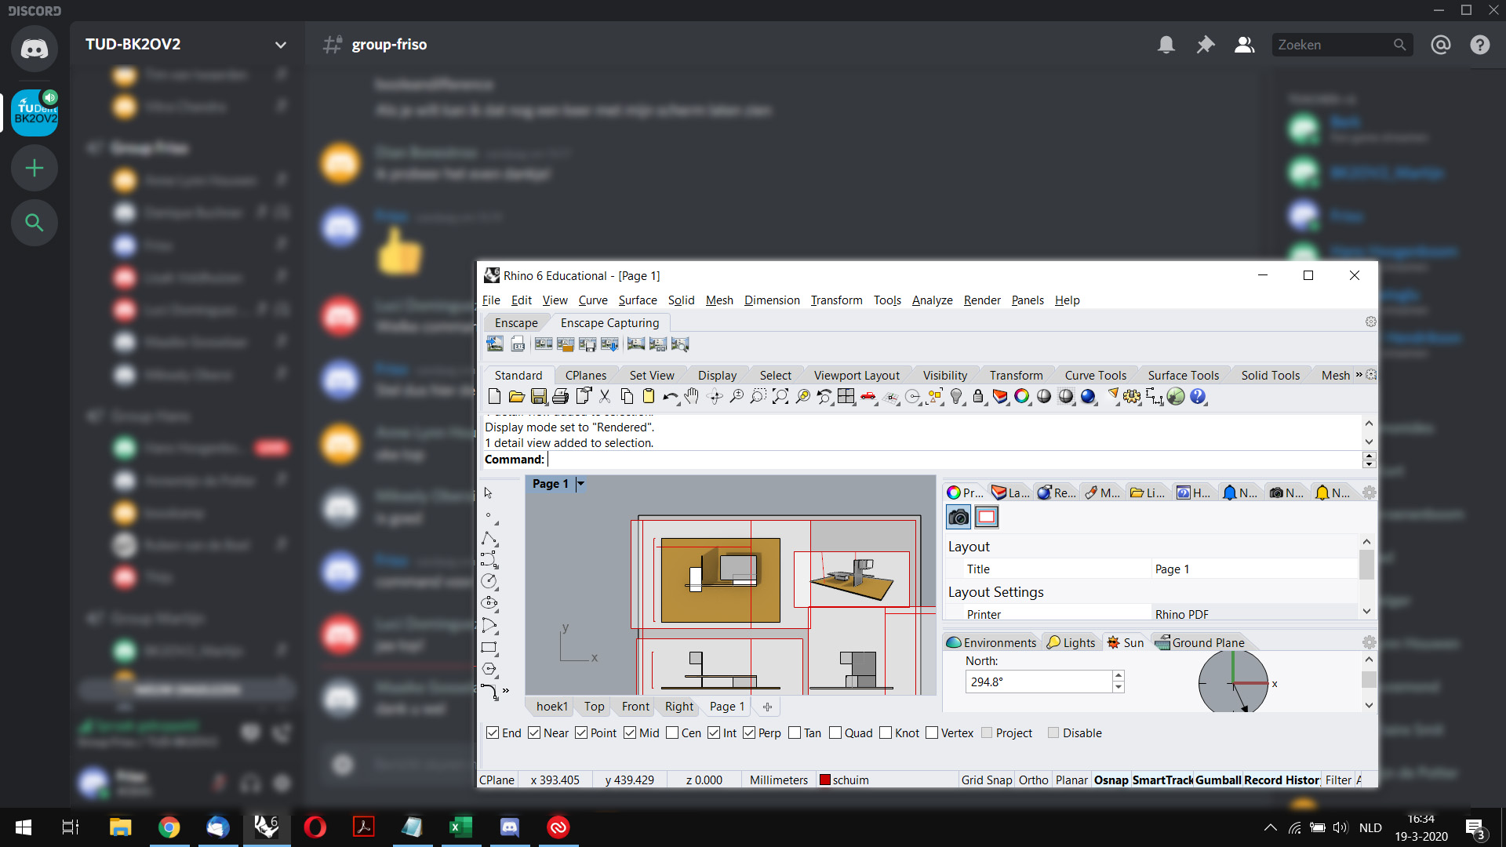Enable the Tan osnap checkbox
This screenshot has height=847, width=1506.
(795, 732)
